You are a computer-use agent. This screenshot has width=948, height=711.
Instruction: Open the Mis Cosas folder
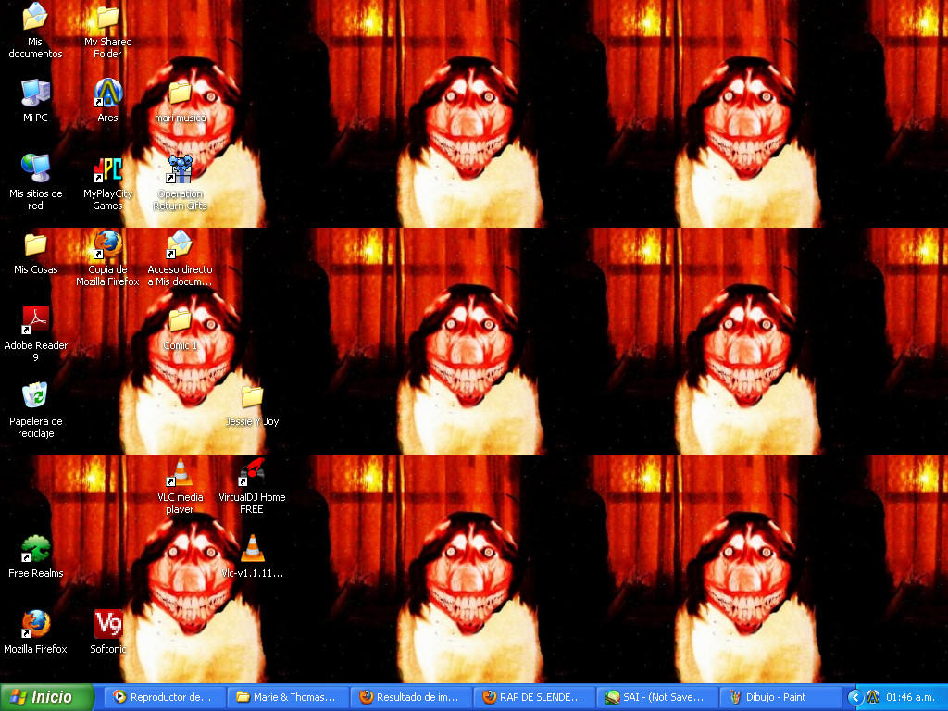click(35, 254)
